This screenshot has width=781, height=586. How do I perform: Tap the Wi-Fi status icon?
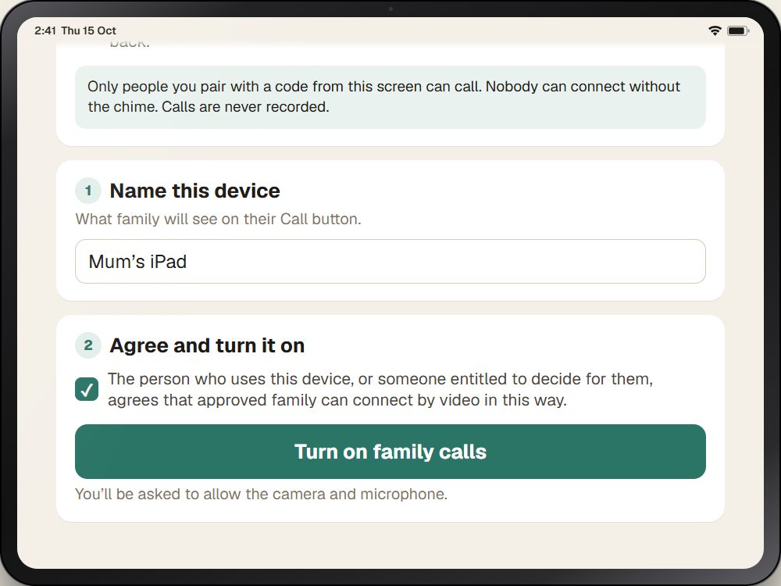tap(715, 31)
